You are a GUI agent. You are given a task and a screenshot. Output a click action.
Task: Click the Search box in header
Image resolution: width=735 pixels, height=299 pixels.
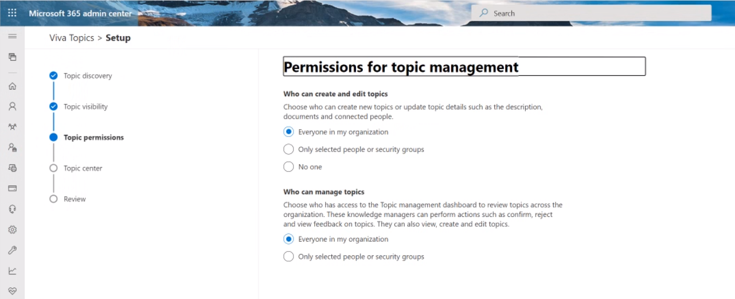coord(591,13)
